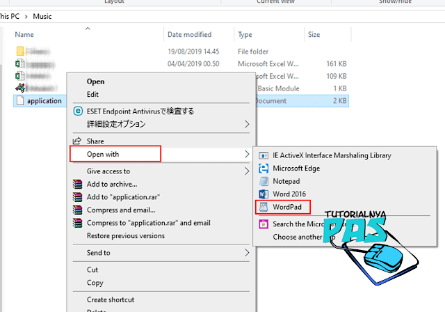Click the Excel icon of the 109 KB file
The image size is (445, 312).
(20, 76)
